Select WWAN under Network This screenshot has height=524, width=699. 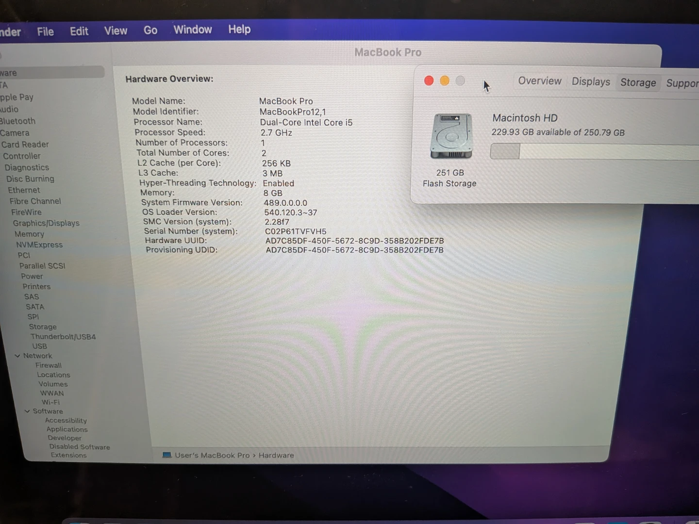click(52, 393)
